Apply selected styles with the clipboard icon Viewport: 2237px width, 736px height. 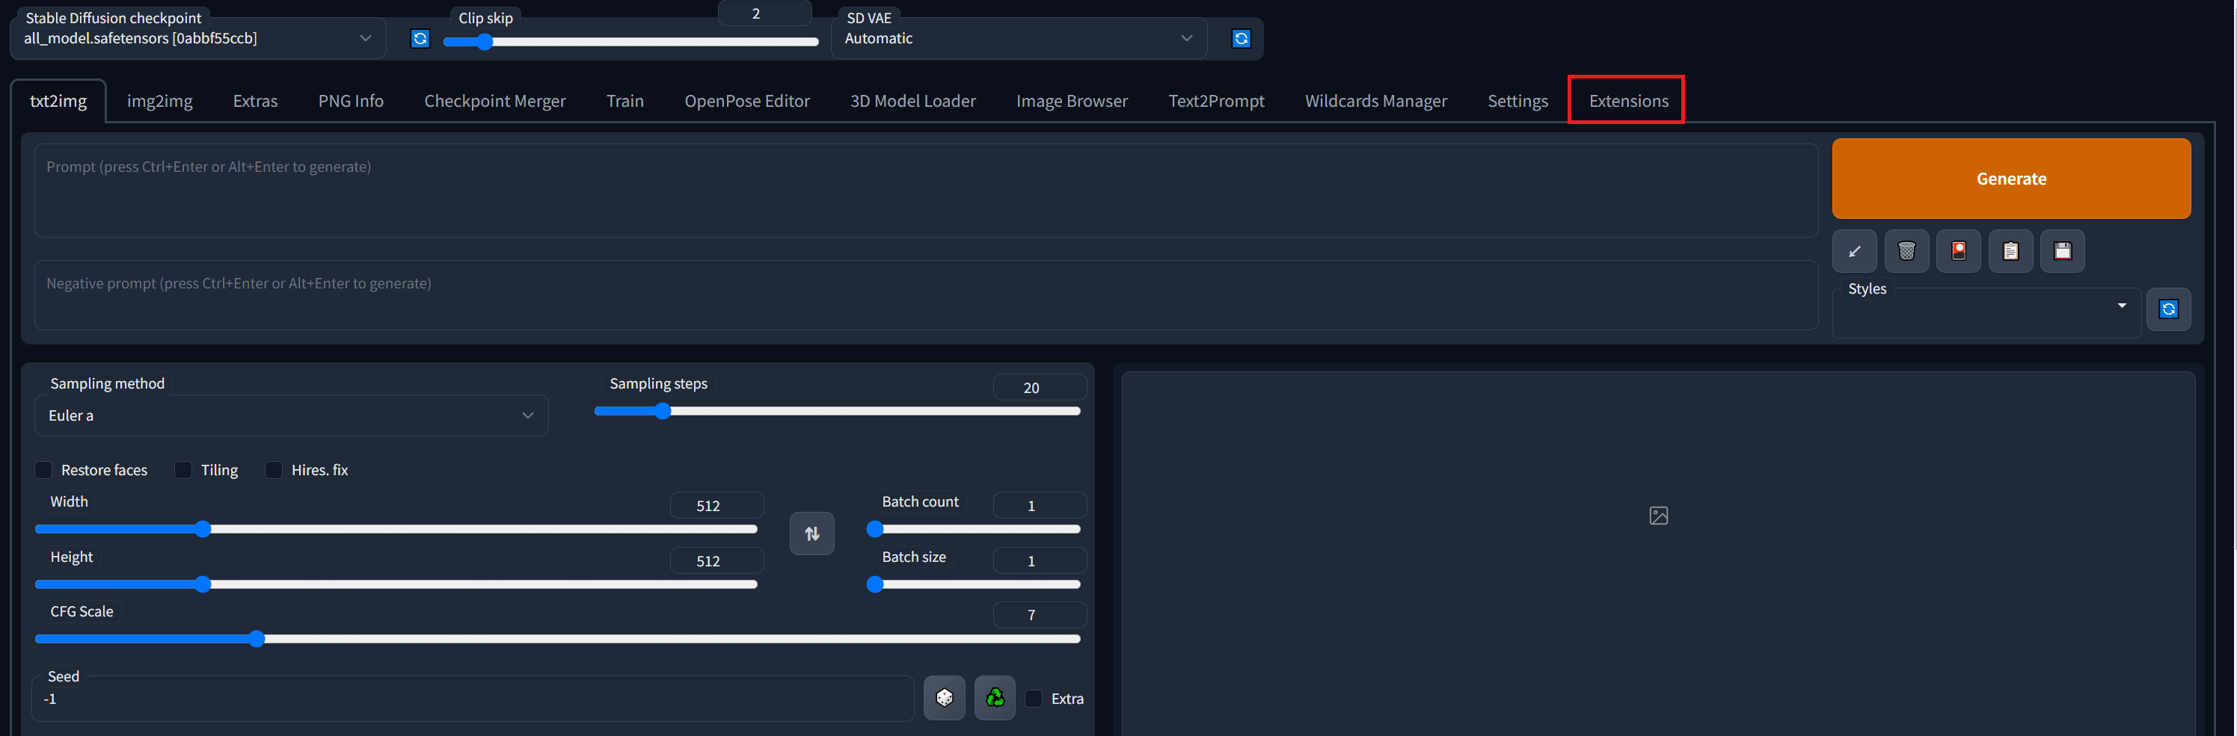pyautogui.click(x=2010, y=252)
